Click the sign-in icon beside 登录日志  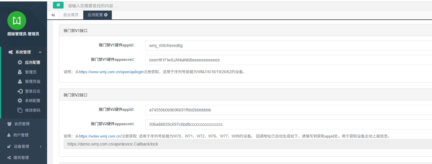pos(20,91)
